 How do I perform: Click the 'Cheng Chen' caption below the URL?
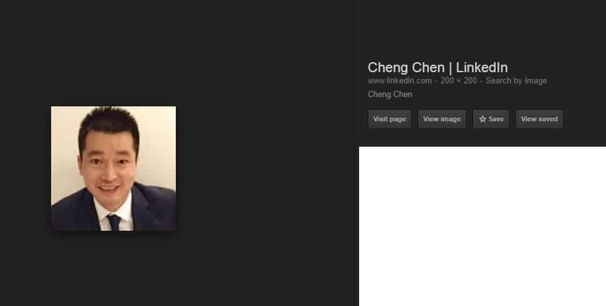pos(390,95)
